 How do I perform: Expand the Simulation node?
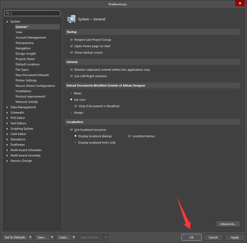pos(7,139)
